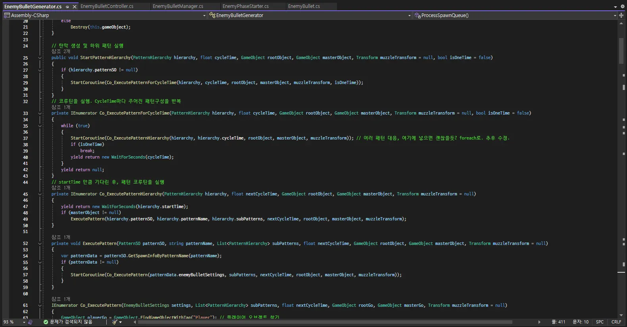Open the Assembly-CSharp project dropdown
The image size is (627, 327).
204,15
